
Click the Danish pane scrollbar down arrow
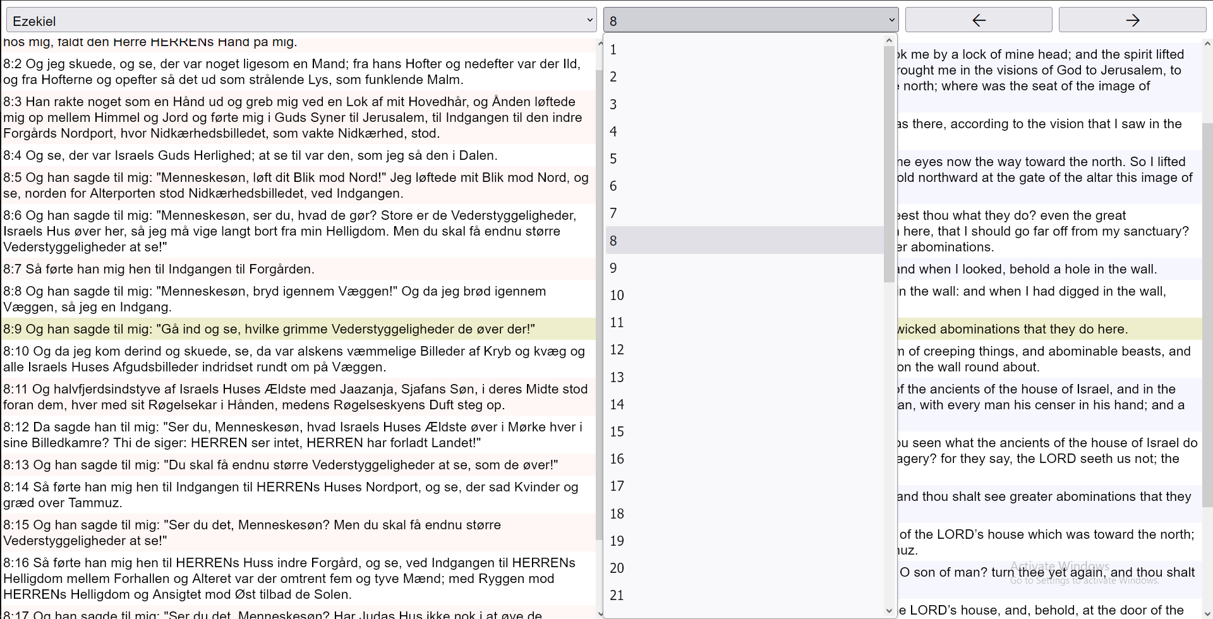(x=600, y=613)
